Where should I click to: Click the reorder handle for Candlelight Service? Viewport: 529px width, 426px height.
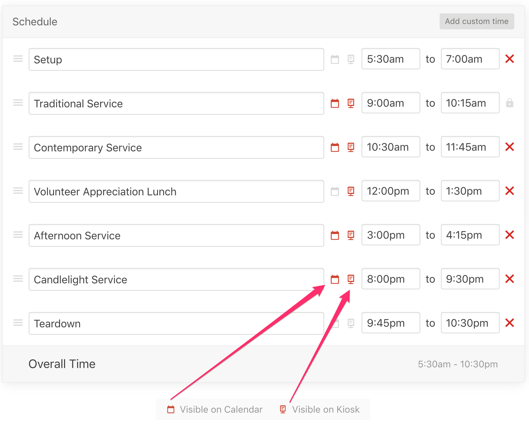tap(18, 279)
